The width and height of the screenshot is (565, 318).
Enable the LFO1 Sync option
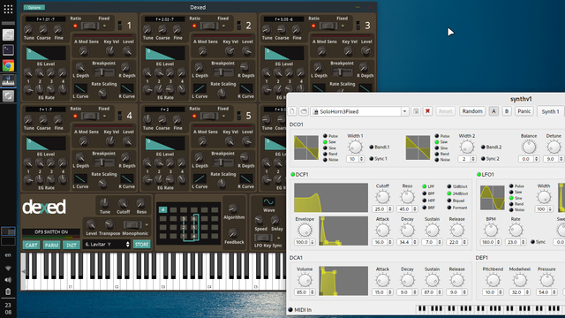click(538, 242)
